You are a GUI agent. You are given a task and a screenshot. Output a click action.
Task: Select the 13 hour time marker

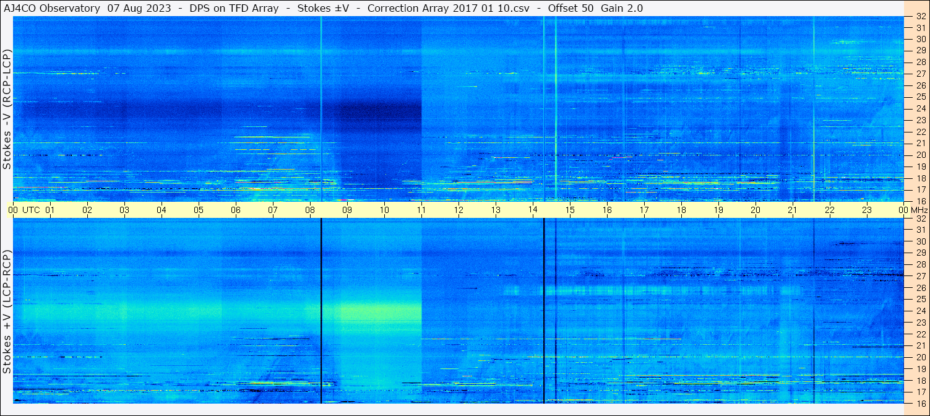coord(496,210)
